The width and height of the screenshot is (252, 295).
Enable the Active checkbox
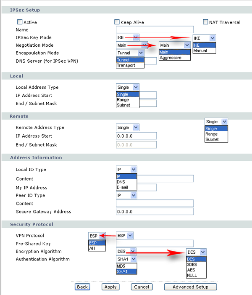[20, 22]
